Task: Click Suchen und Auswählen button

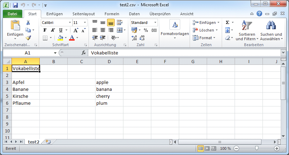Action: click(x=271, y=31)
